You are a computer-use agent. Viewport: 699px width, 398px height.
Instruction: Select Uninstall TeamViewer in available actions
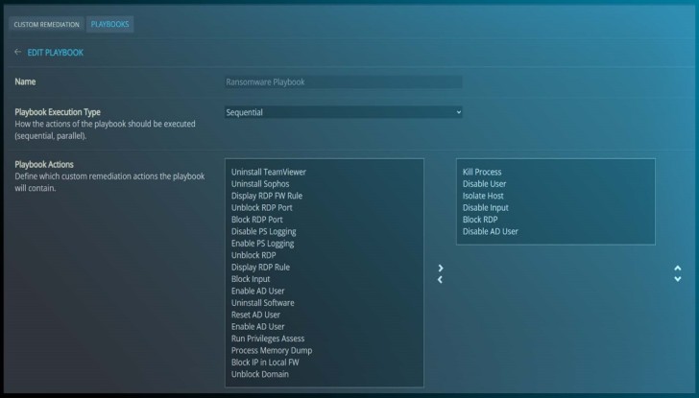pyautogui.click(x=269, y=172)
